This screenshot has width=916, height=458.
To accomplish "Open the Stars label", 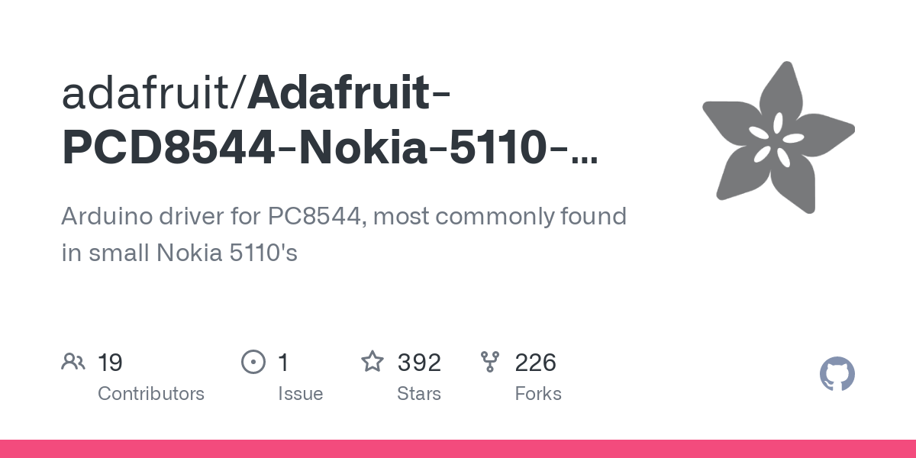I will tap(419, 394).
